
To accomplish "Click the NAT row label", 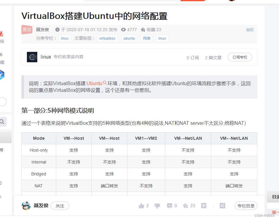I will click(x=39, y=186).
